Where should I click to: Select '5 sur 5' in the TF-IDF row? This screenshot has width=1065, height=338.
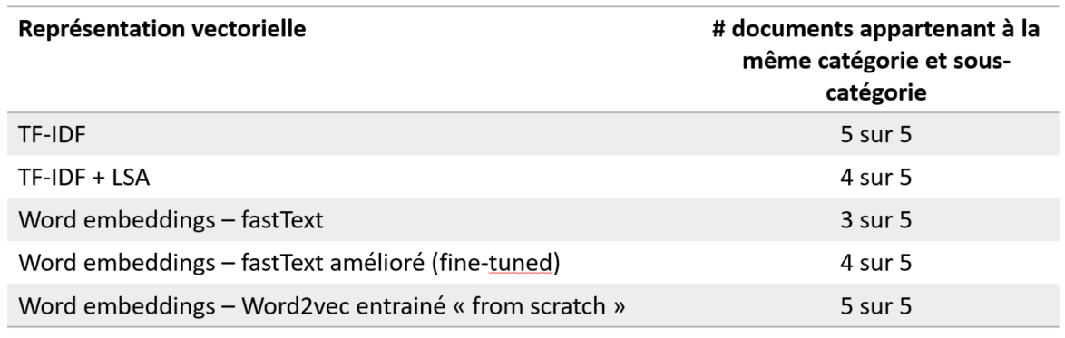tap(875, 134)
